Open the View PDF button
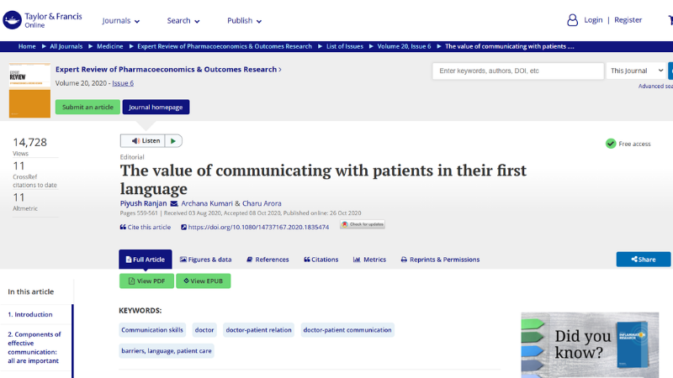The height and width of the screenshot is (378, 673). pos(146,281)
